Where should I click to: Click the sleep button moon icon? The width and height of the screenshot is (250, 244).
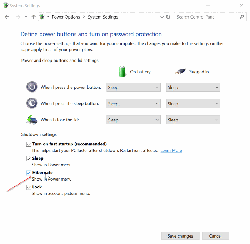pos(32,103)
